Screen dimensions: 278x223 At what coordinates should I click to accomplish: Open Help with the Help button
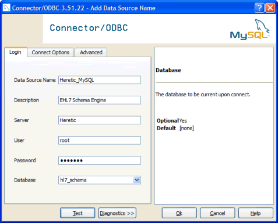tap(255, 213)
